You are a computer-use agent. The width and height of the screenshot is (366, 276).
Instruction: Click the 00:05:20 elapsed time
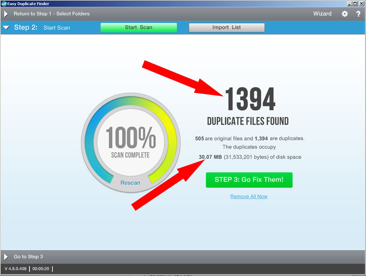(x=41, y=269)
